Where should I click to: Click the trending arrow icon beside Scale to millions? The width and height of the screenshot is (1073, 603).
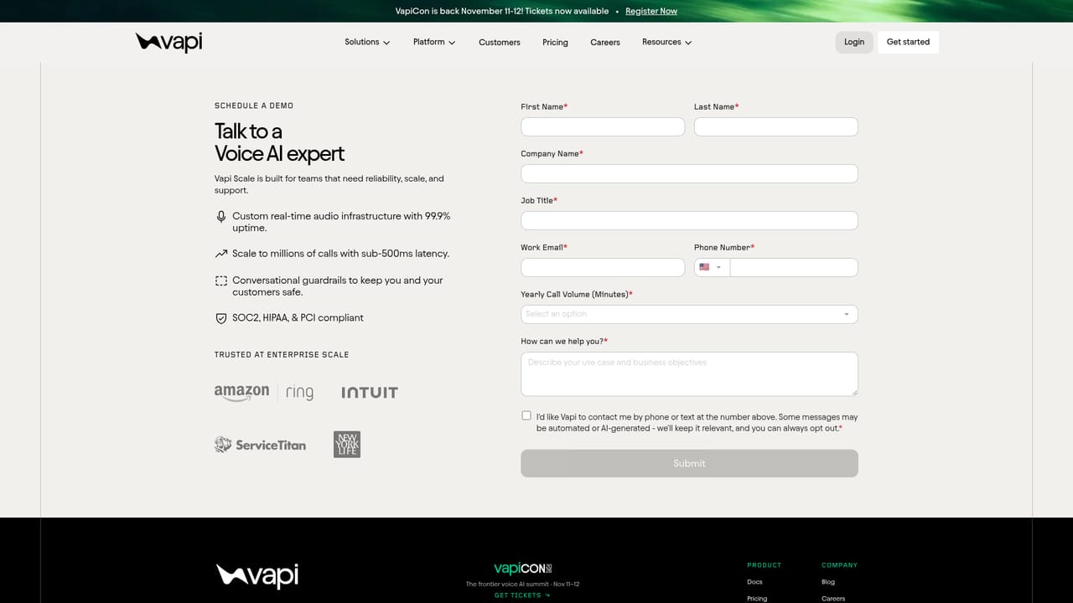coord(221,254)
